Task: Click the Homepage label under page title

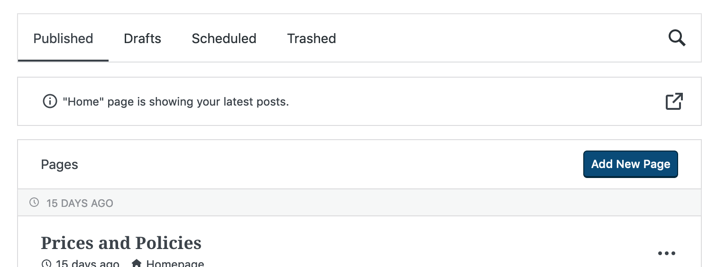Action: (x=175, y=263)
